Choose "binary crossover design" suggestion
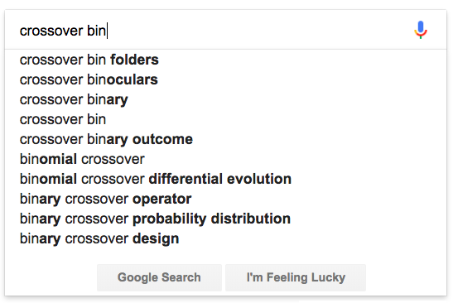 tap(225, 238)
